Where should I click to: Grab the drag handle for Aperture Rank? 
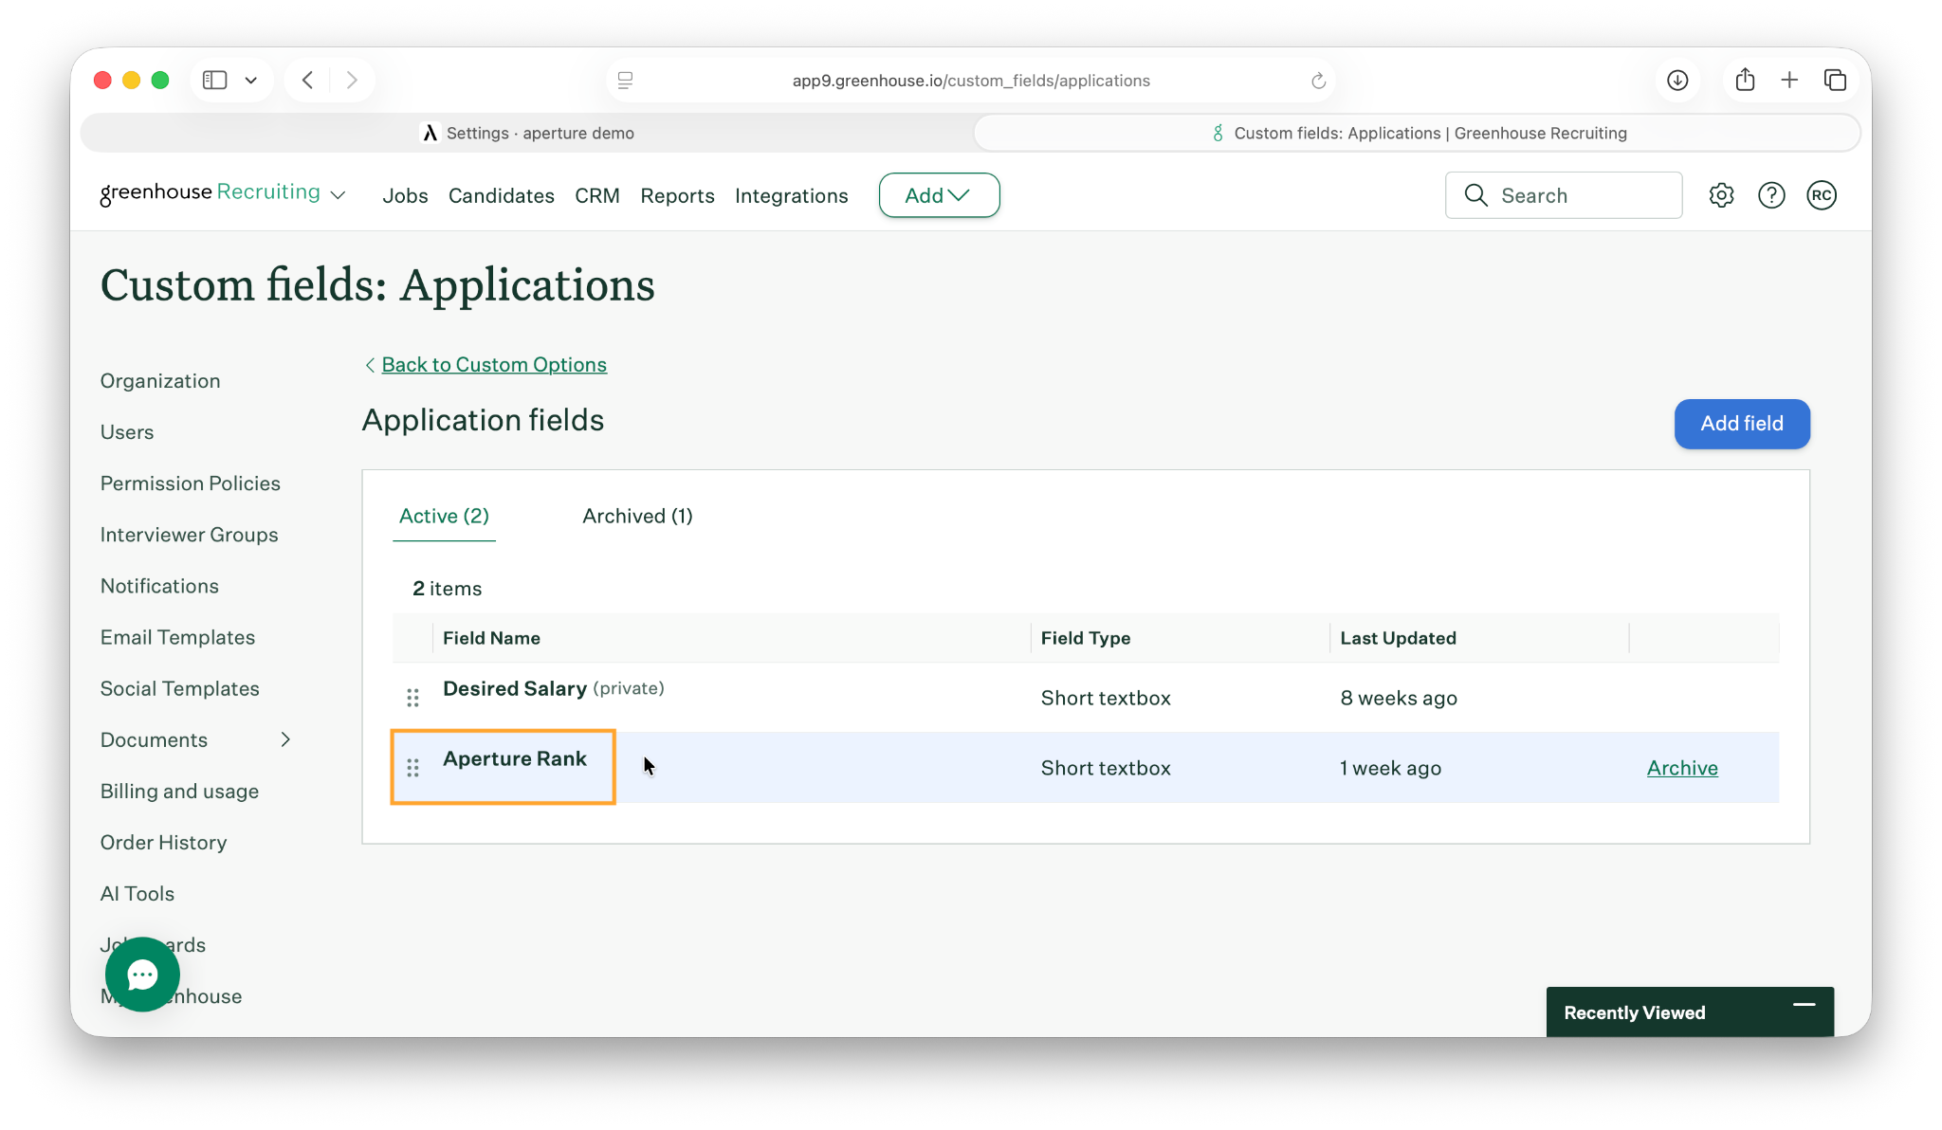pos(412,768)
